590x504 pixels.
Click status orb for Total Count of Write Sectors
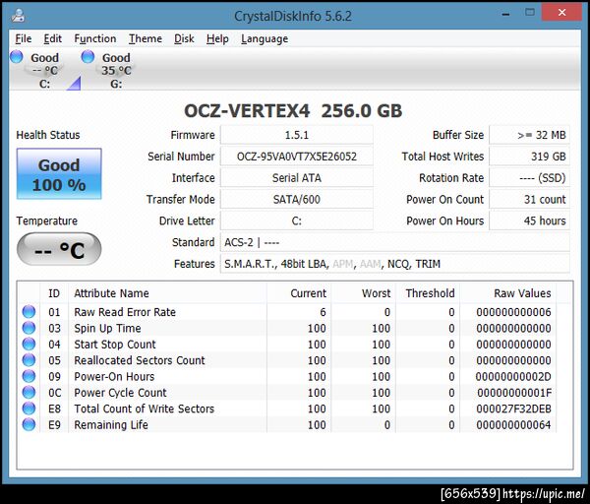pos(29,409)
